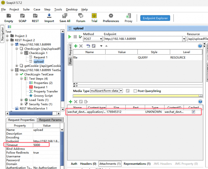Open Preferences gear icon
The width and height of the screenshot is (208, 169).
(111, 18)
